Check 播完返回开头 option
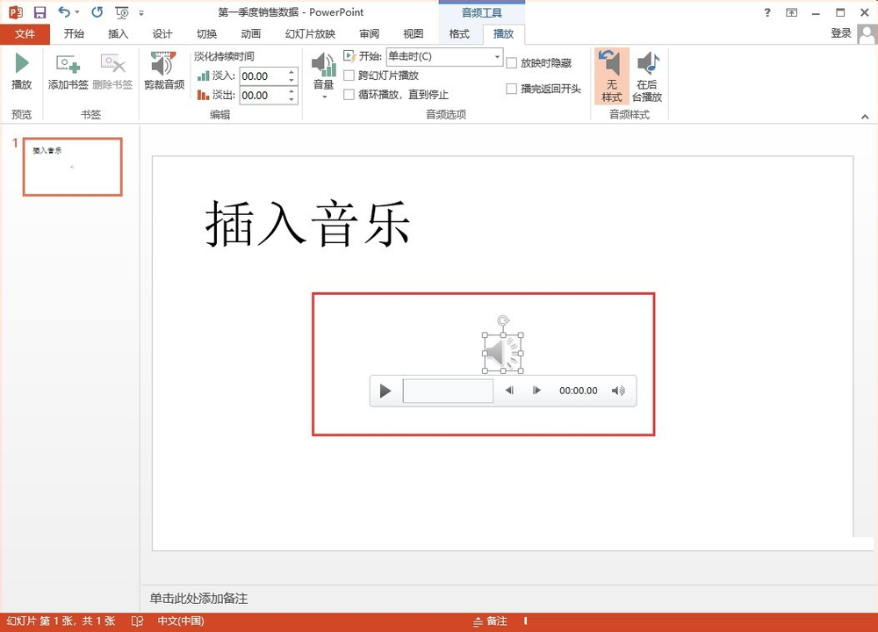 click(x=511, y=89)
